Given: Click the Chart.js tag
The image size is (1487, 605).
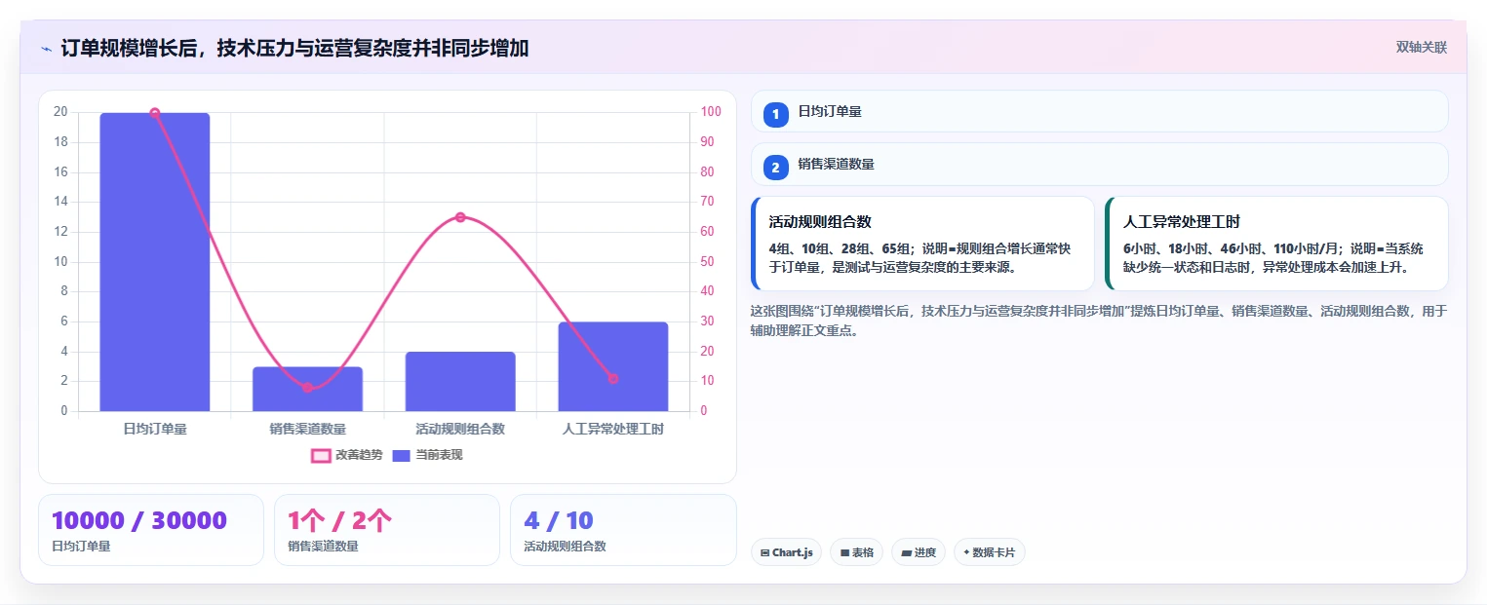Looking at the screenshot, I should [x=787, y=552].
